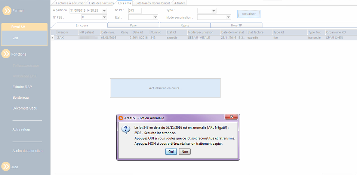Open Extraire RSP in the sidebar
Viewport: 357px width, 175px height.
pyautogui.click(x=22, y=87)
